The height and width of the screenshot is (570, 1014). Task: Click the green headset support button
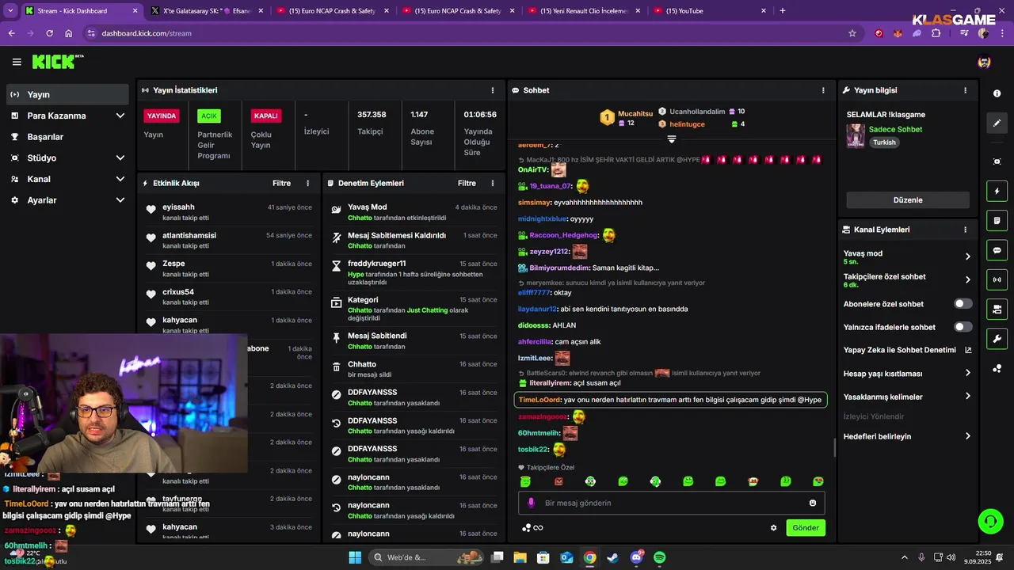pos(990,521)
